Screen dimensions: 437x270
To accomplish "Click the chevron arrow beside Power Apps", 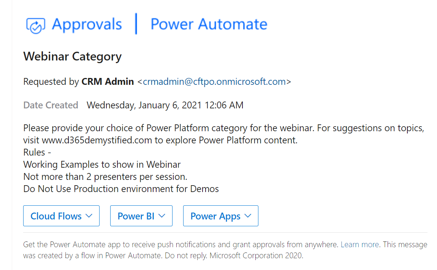I will click(x=248, y=216).
